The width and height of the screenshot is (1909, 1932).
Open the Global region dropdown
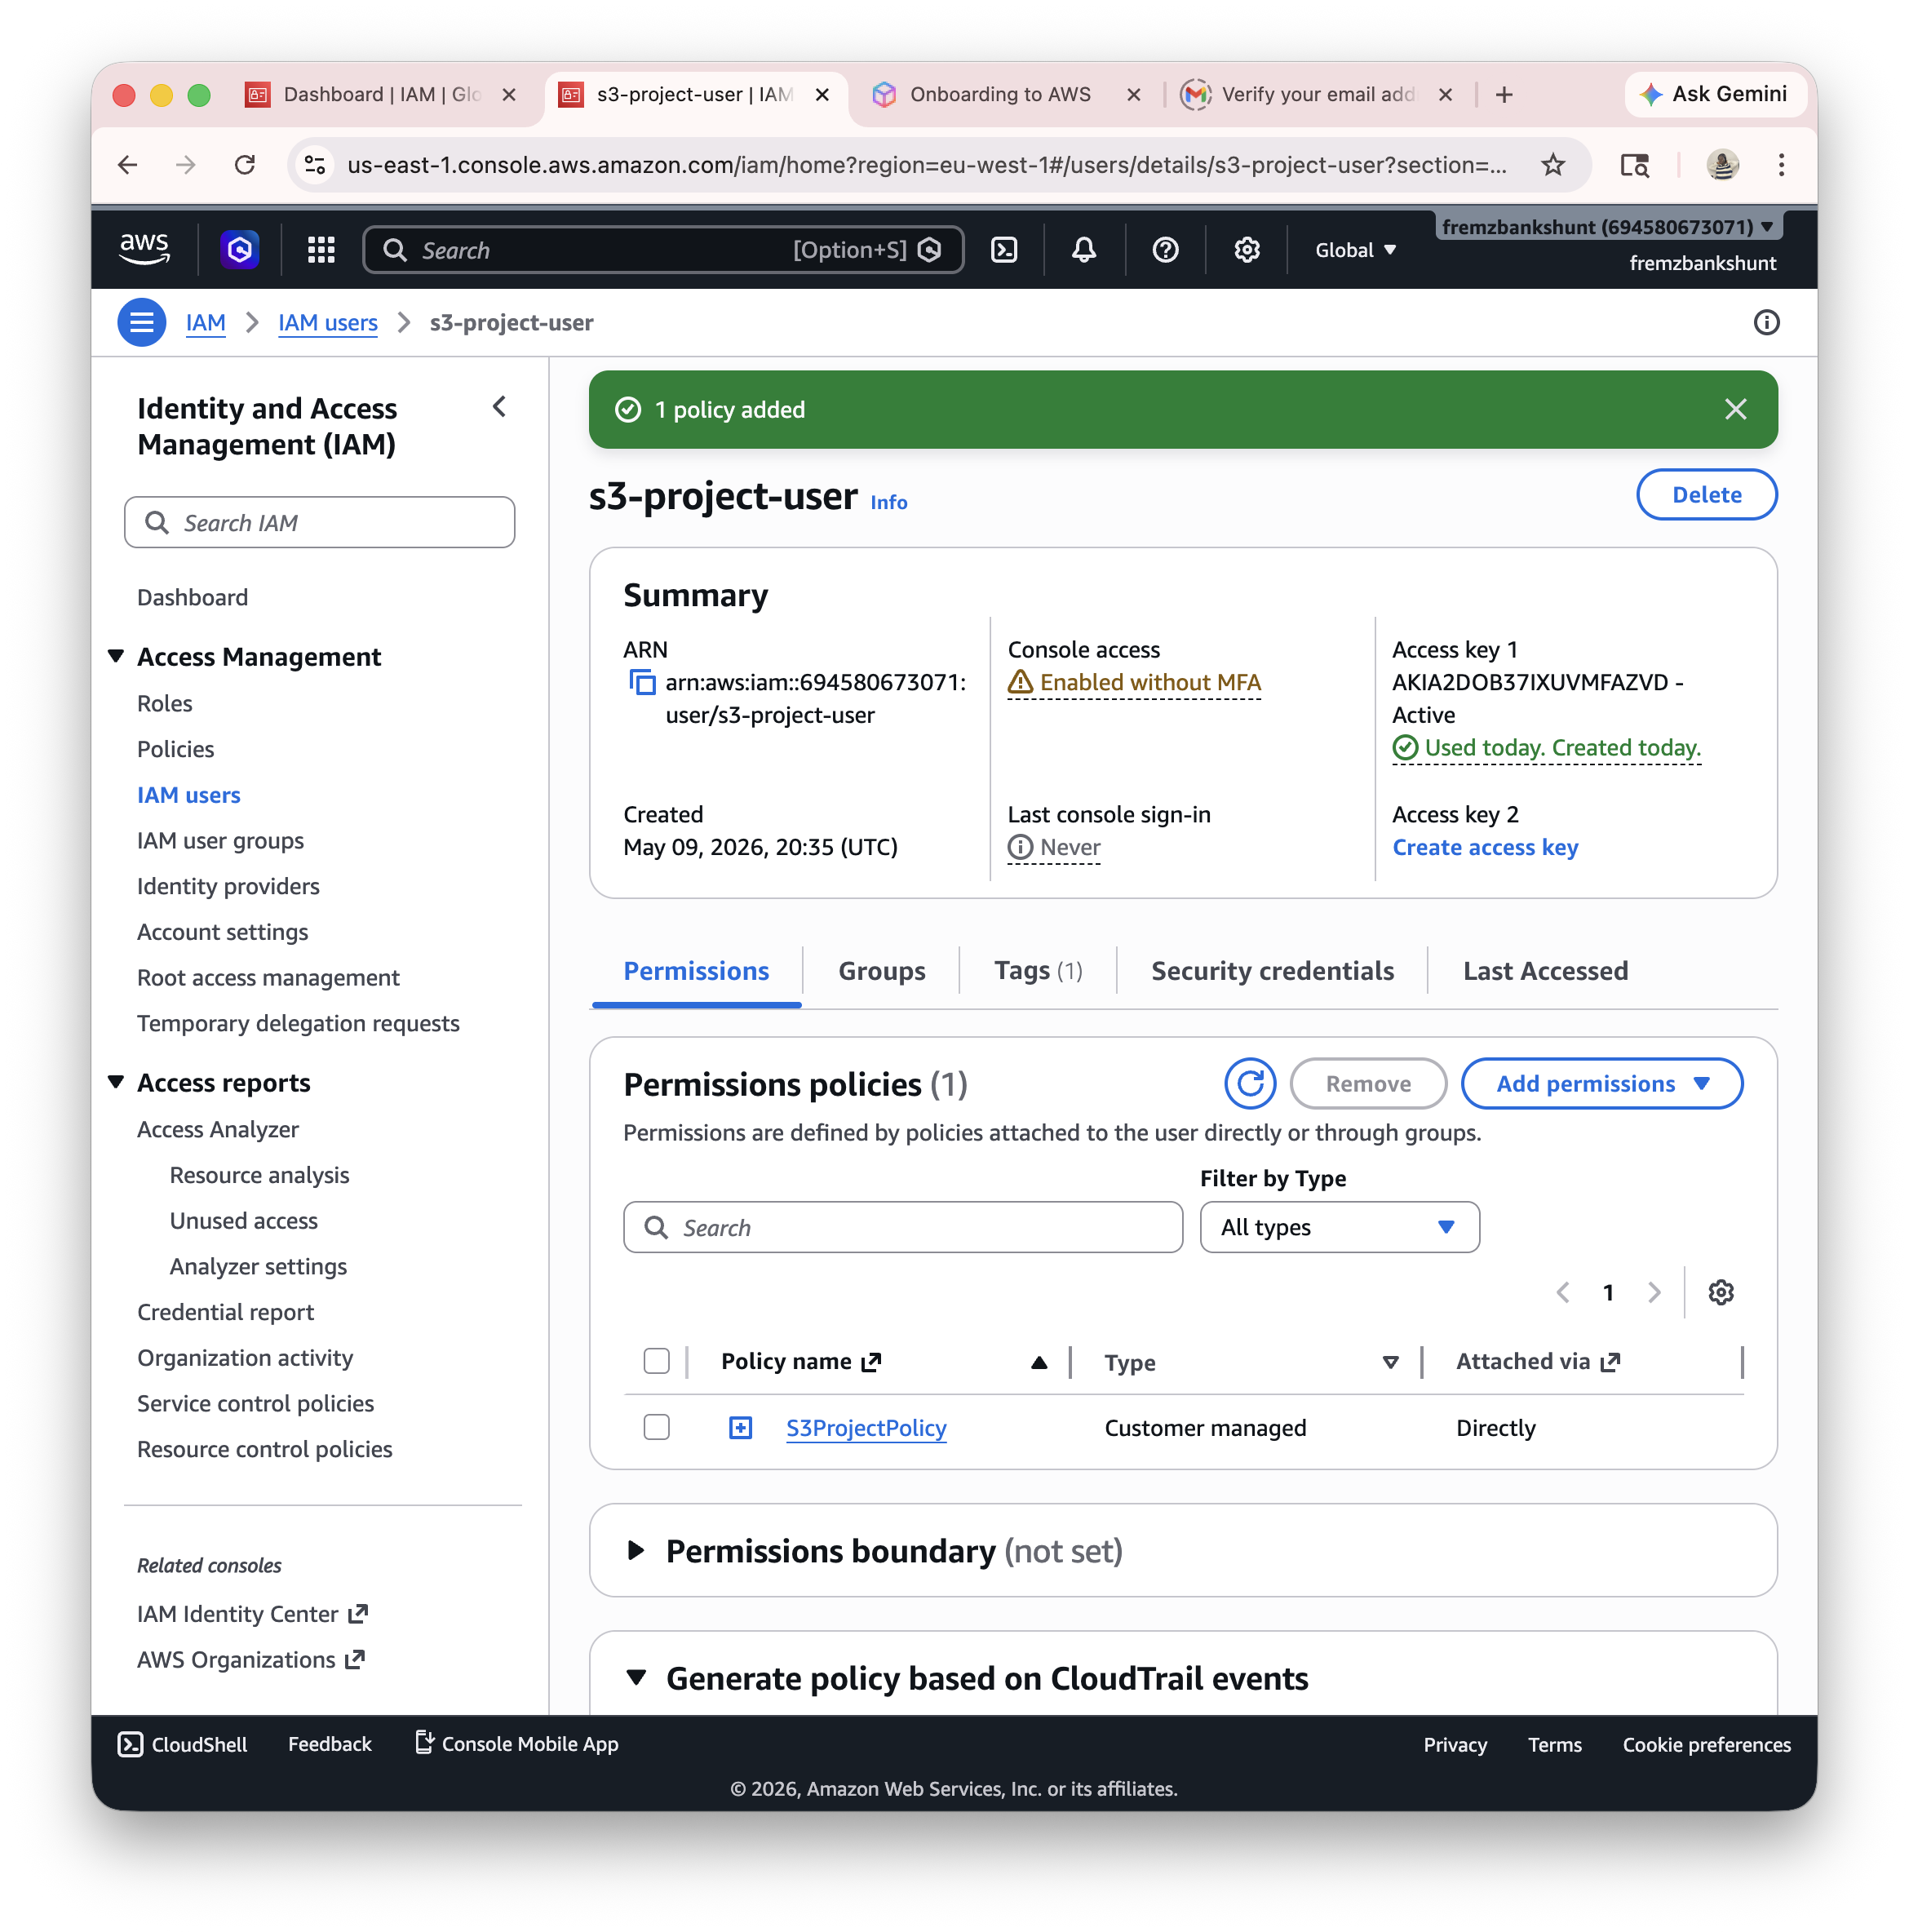click(1355, 249)
